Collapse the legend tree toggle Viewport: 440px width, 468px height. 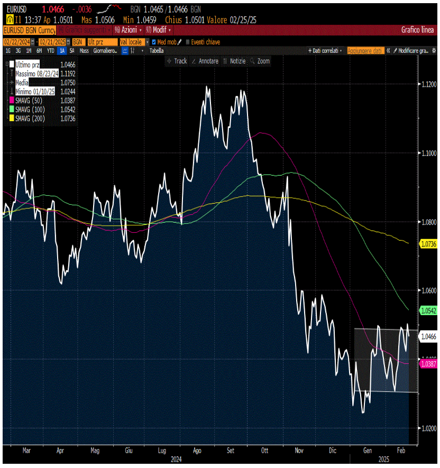point(7,64)
